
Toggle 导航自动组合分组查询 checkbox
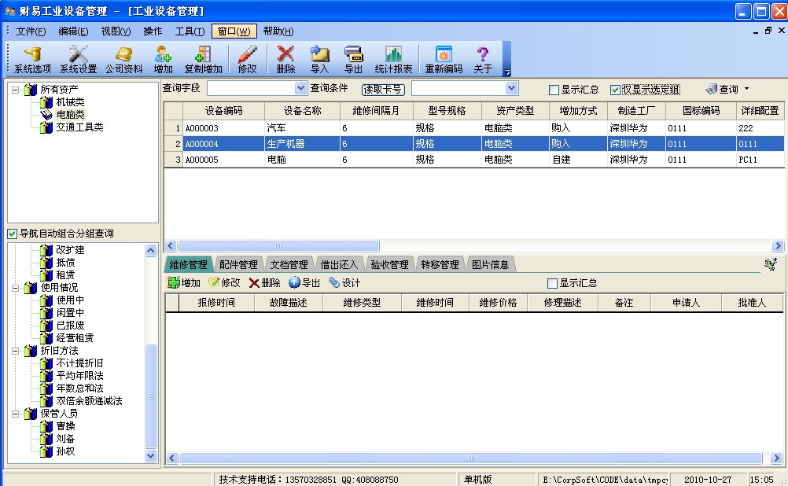tap(12, 234)
